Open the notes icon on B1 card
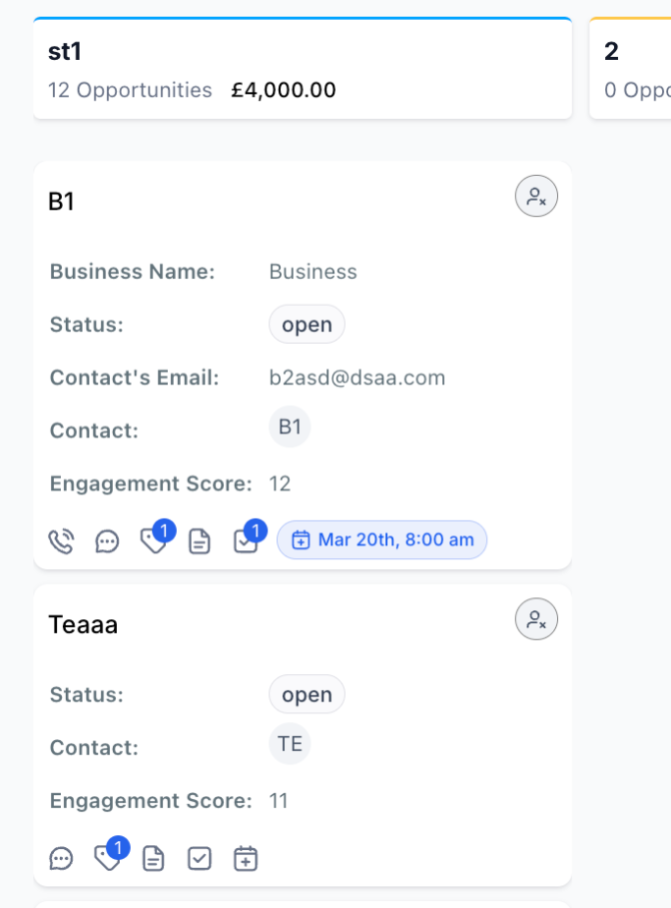The height and width of the screenshot is (908, 671). (x=199, y=541)
